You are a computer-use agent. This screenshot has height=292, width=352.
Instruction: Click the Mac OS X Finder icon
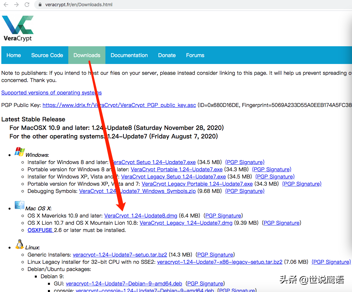coord(19,205)
